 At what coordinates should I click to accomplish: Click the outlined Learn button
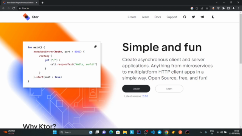coord(169,89)
